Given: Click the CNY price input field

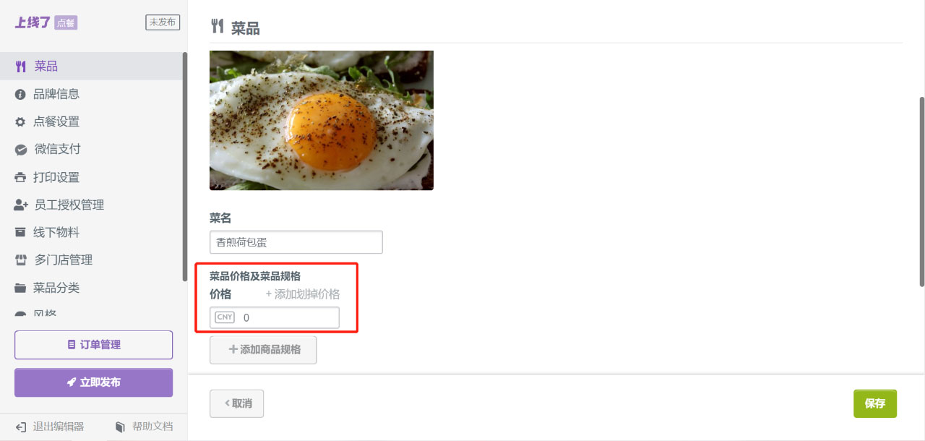Looking at the screenshot, I should coord(275,317).
